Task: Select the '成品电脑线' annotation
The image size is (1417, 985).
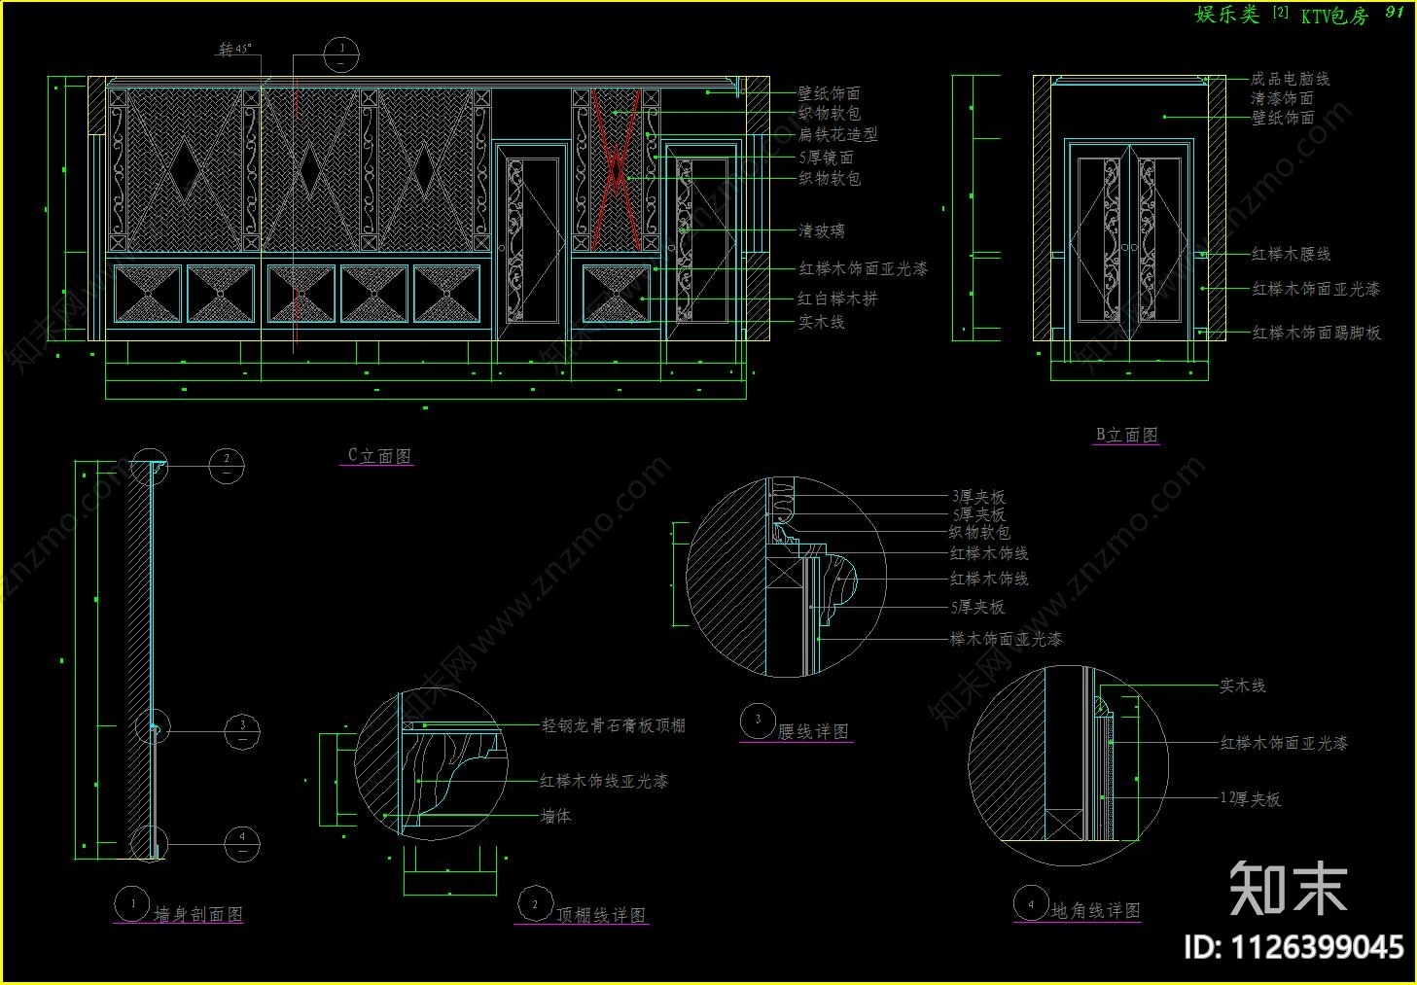Action: point(1291,79)
